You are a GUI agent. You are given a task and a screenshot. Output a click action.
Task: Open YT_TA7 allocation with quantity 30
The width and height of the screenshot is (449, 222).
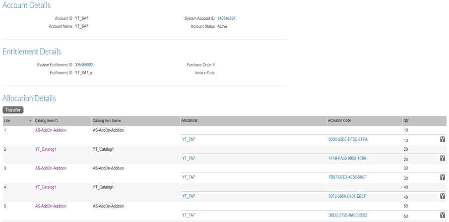189,177
